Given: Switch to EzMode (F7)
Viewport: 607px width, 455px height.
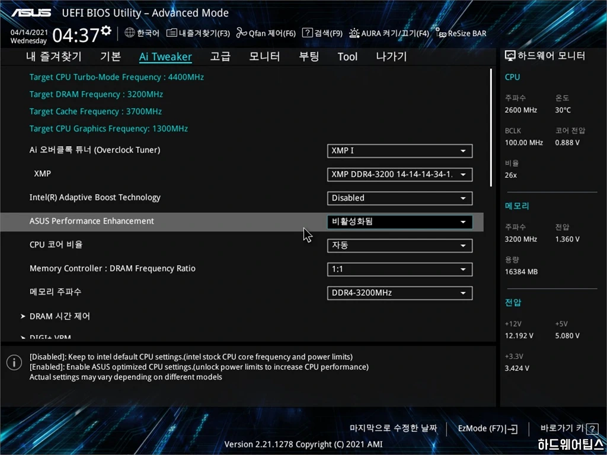Looking at the screenshot, I should [487, 429].
